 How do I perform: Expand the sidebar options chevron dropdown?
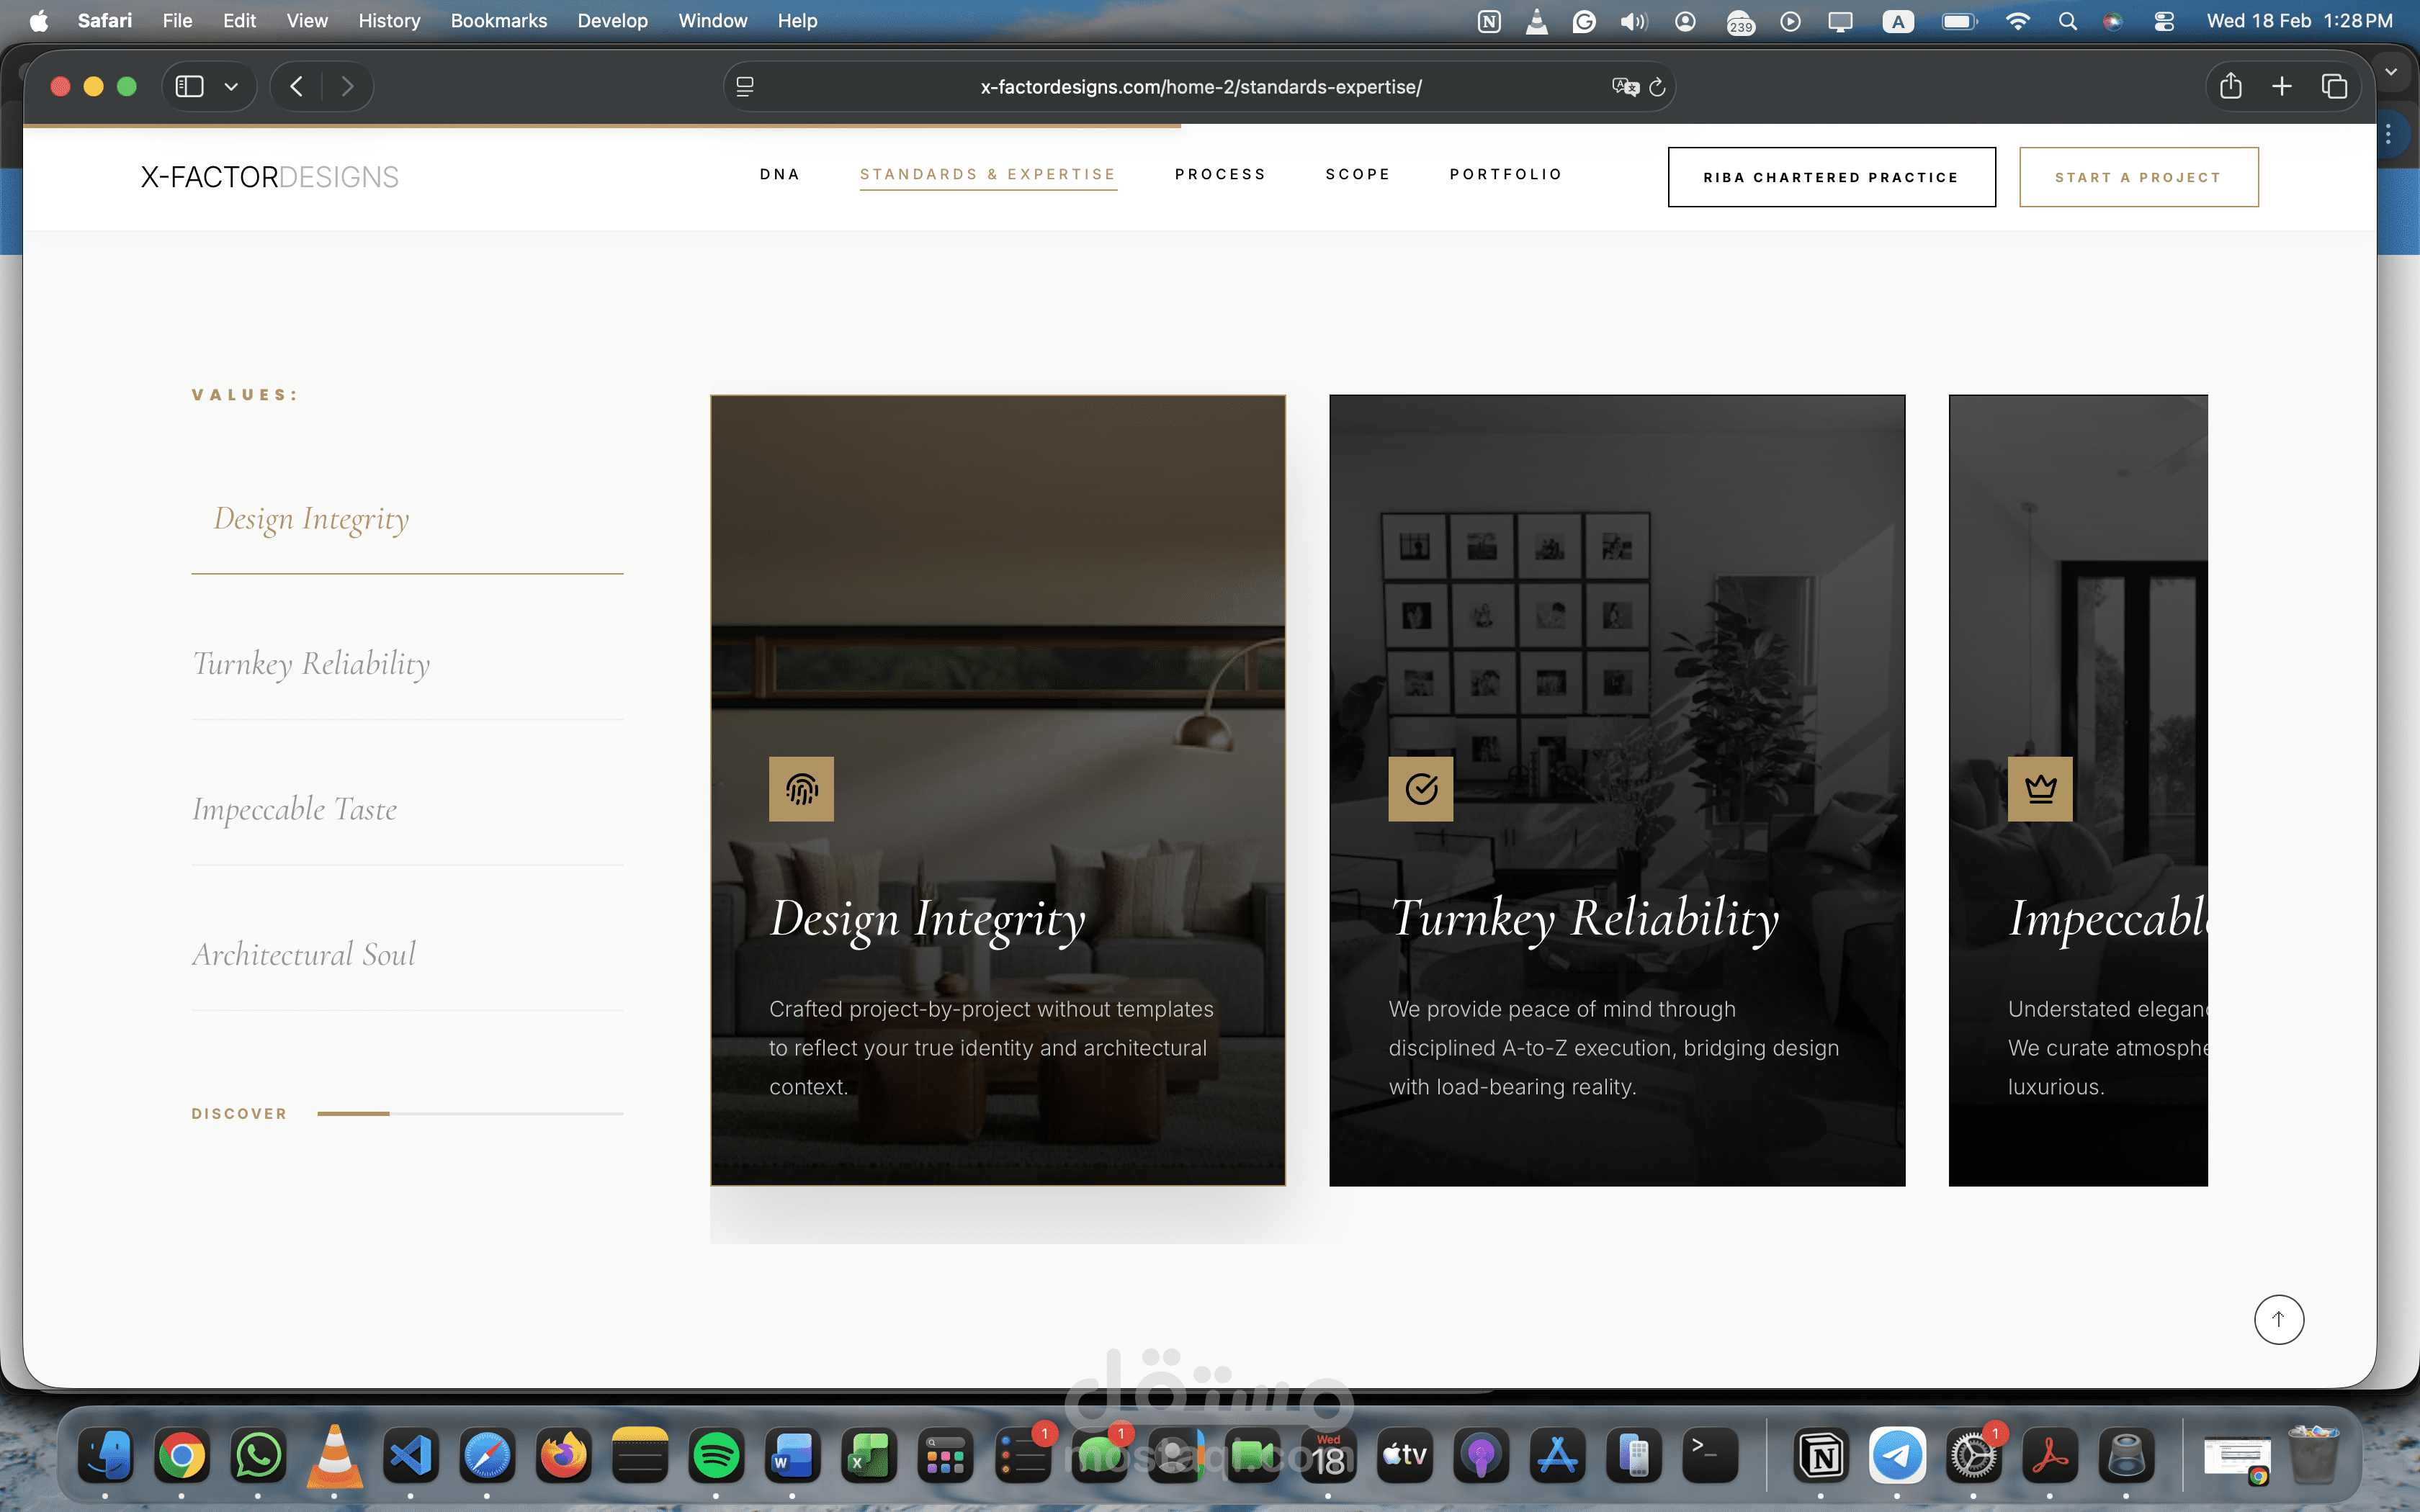click(x=231, y=86)
